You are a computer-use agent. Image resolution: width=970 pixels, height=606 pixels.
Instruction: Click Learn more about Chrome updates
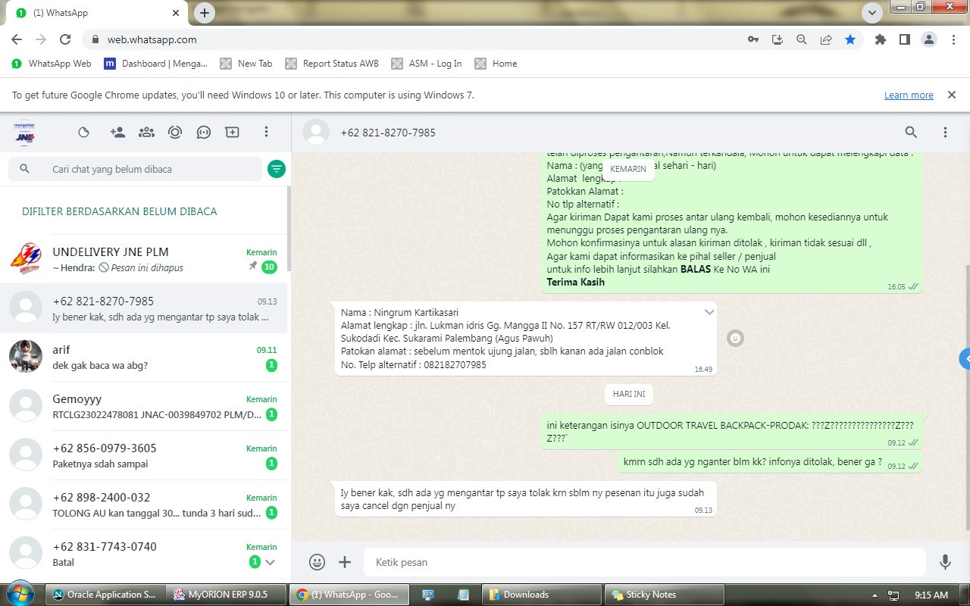(909, 95)
